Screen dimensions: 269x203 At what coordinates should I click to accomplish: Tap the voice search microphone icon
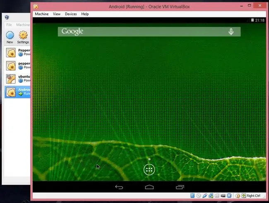(231, 32)
